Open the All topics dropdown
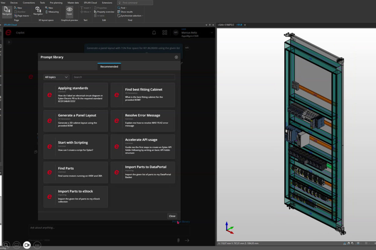The height and width of the screenshot is (250, 376). (x=56, y=77)
